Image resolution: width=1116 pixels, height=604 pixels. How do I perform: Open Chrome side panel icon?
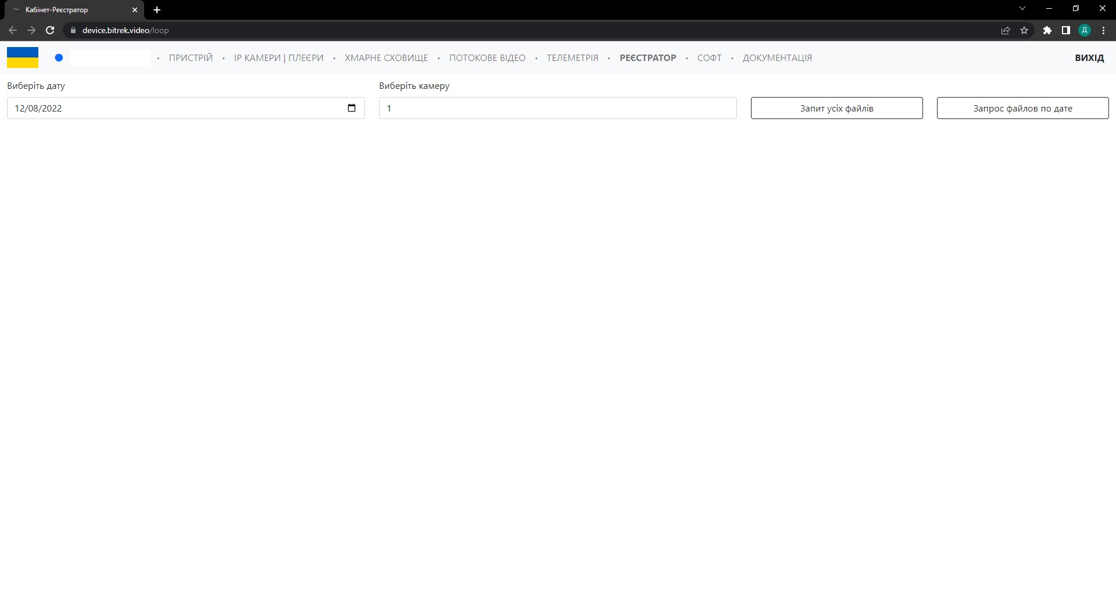click(1065, 30)
